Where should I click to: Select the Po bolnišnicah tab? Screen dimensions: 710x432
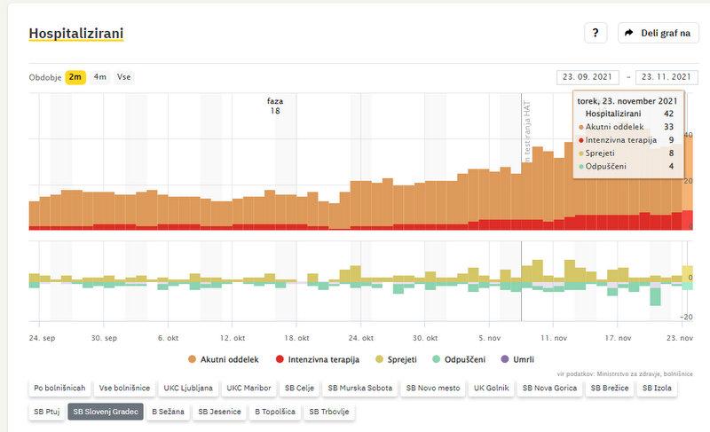pyautogui.click(x=59, y=389)
